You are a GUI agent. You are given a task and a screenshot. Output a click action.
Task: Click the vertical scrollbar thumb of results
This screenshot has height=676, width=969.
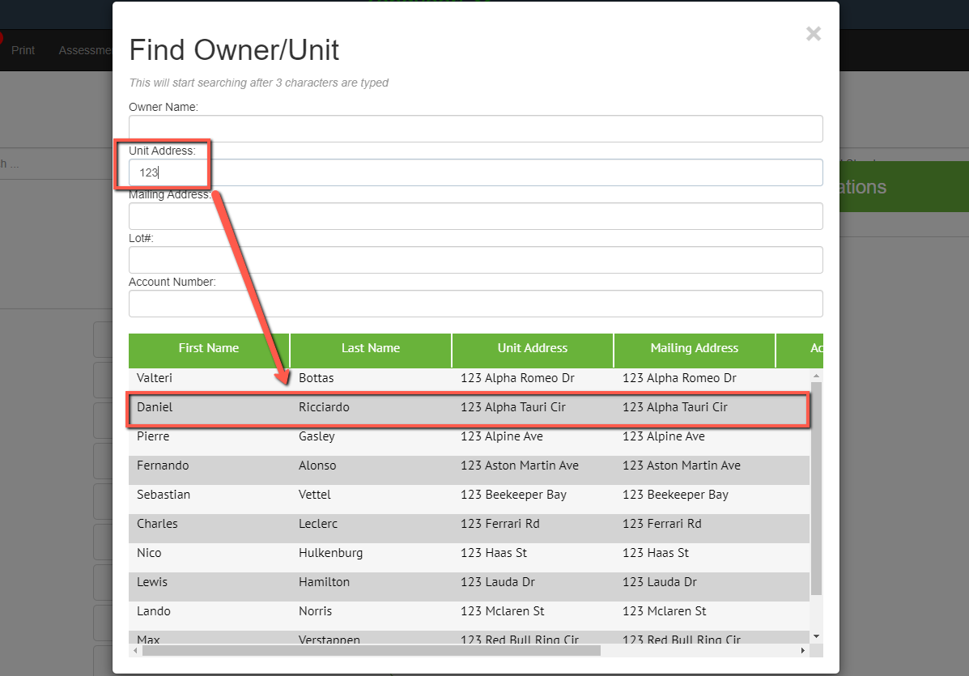tap(816, 488)
